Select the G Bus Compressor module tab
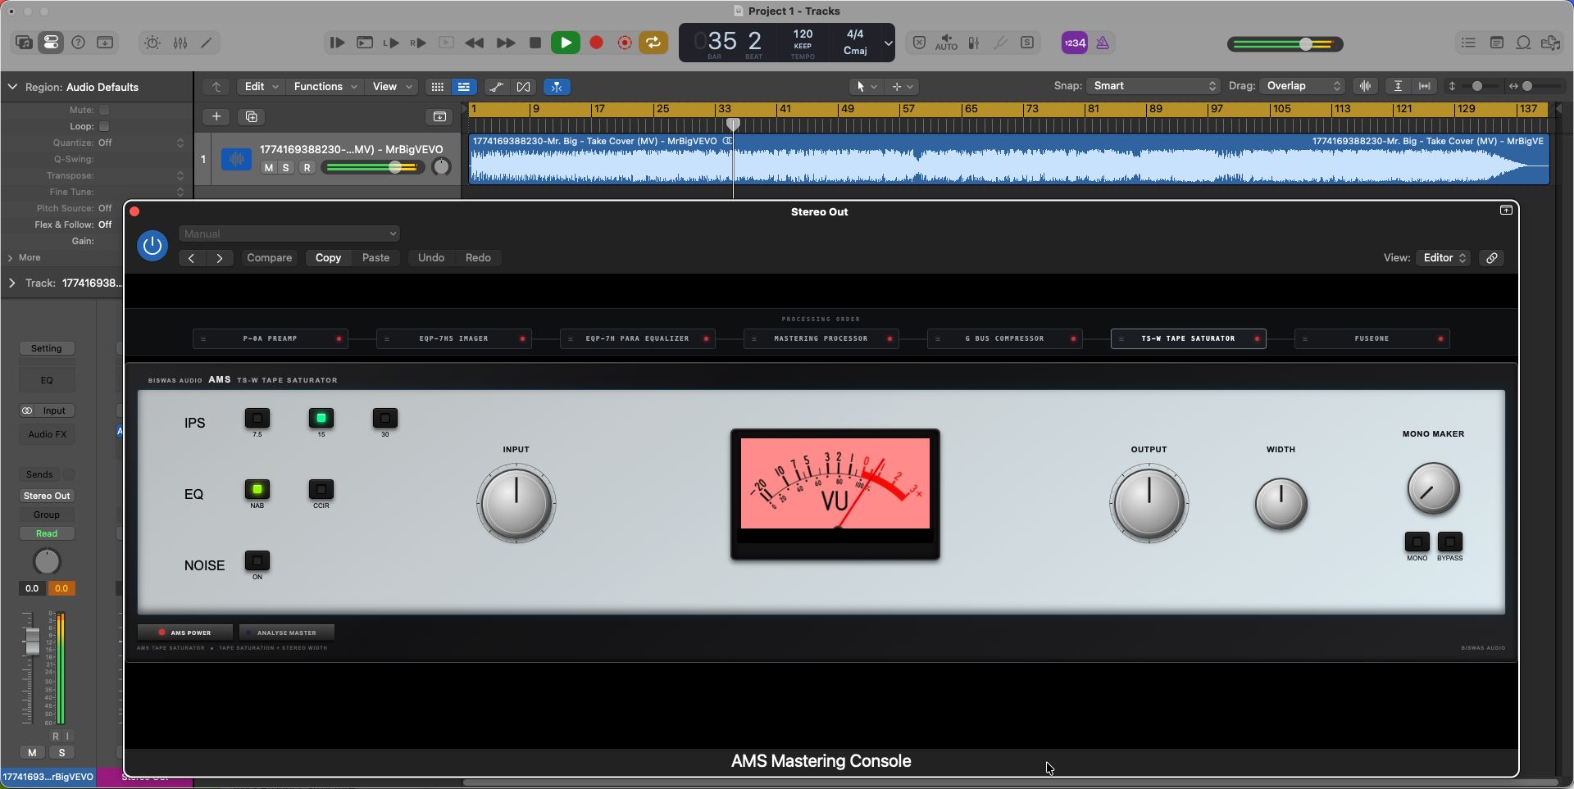 [1005, 338]
